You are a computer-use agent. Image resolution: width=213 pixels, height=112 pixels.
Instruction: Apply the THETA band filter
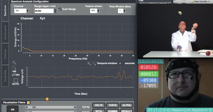point(113,105)
